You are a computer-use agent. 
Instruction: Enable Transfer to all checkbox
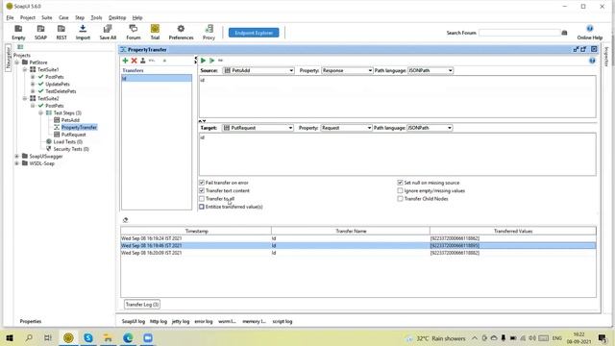click(202, 199)
